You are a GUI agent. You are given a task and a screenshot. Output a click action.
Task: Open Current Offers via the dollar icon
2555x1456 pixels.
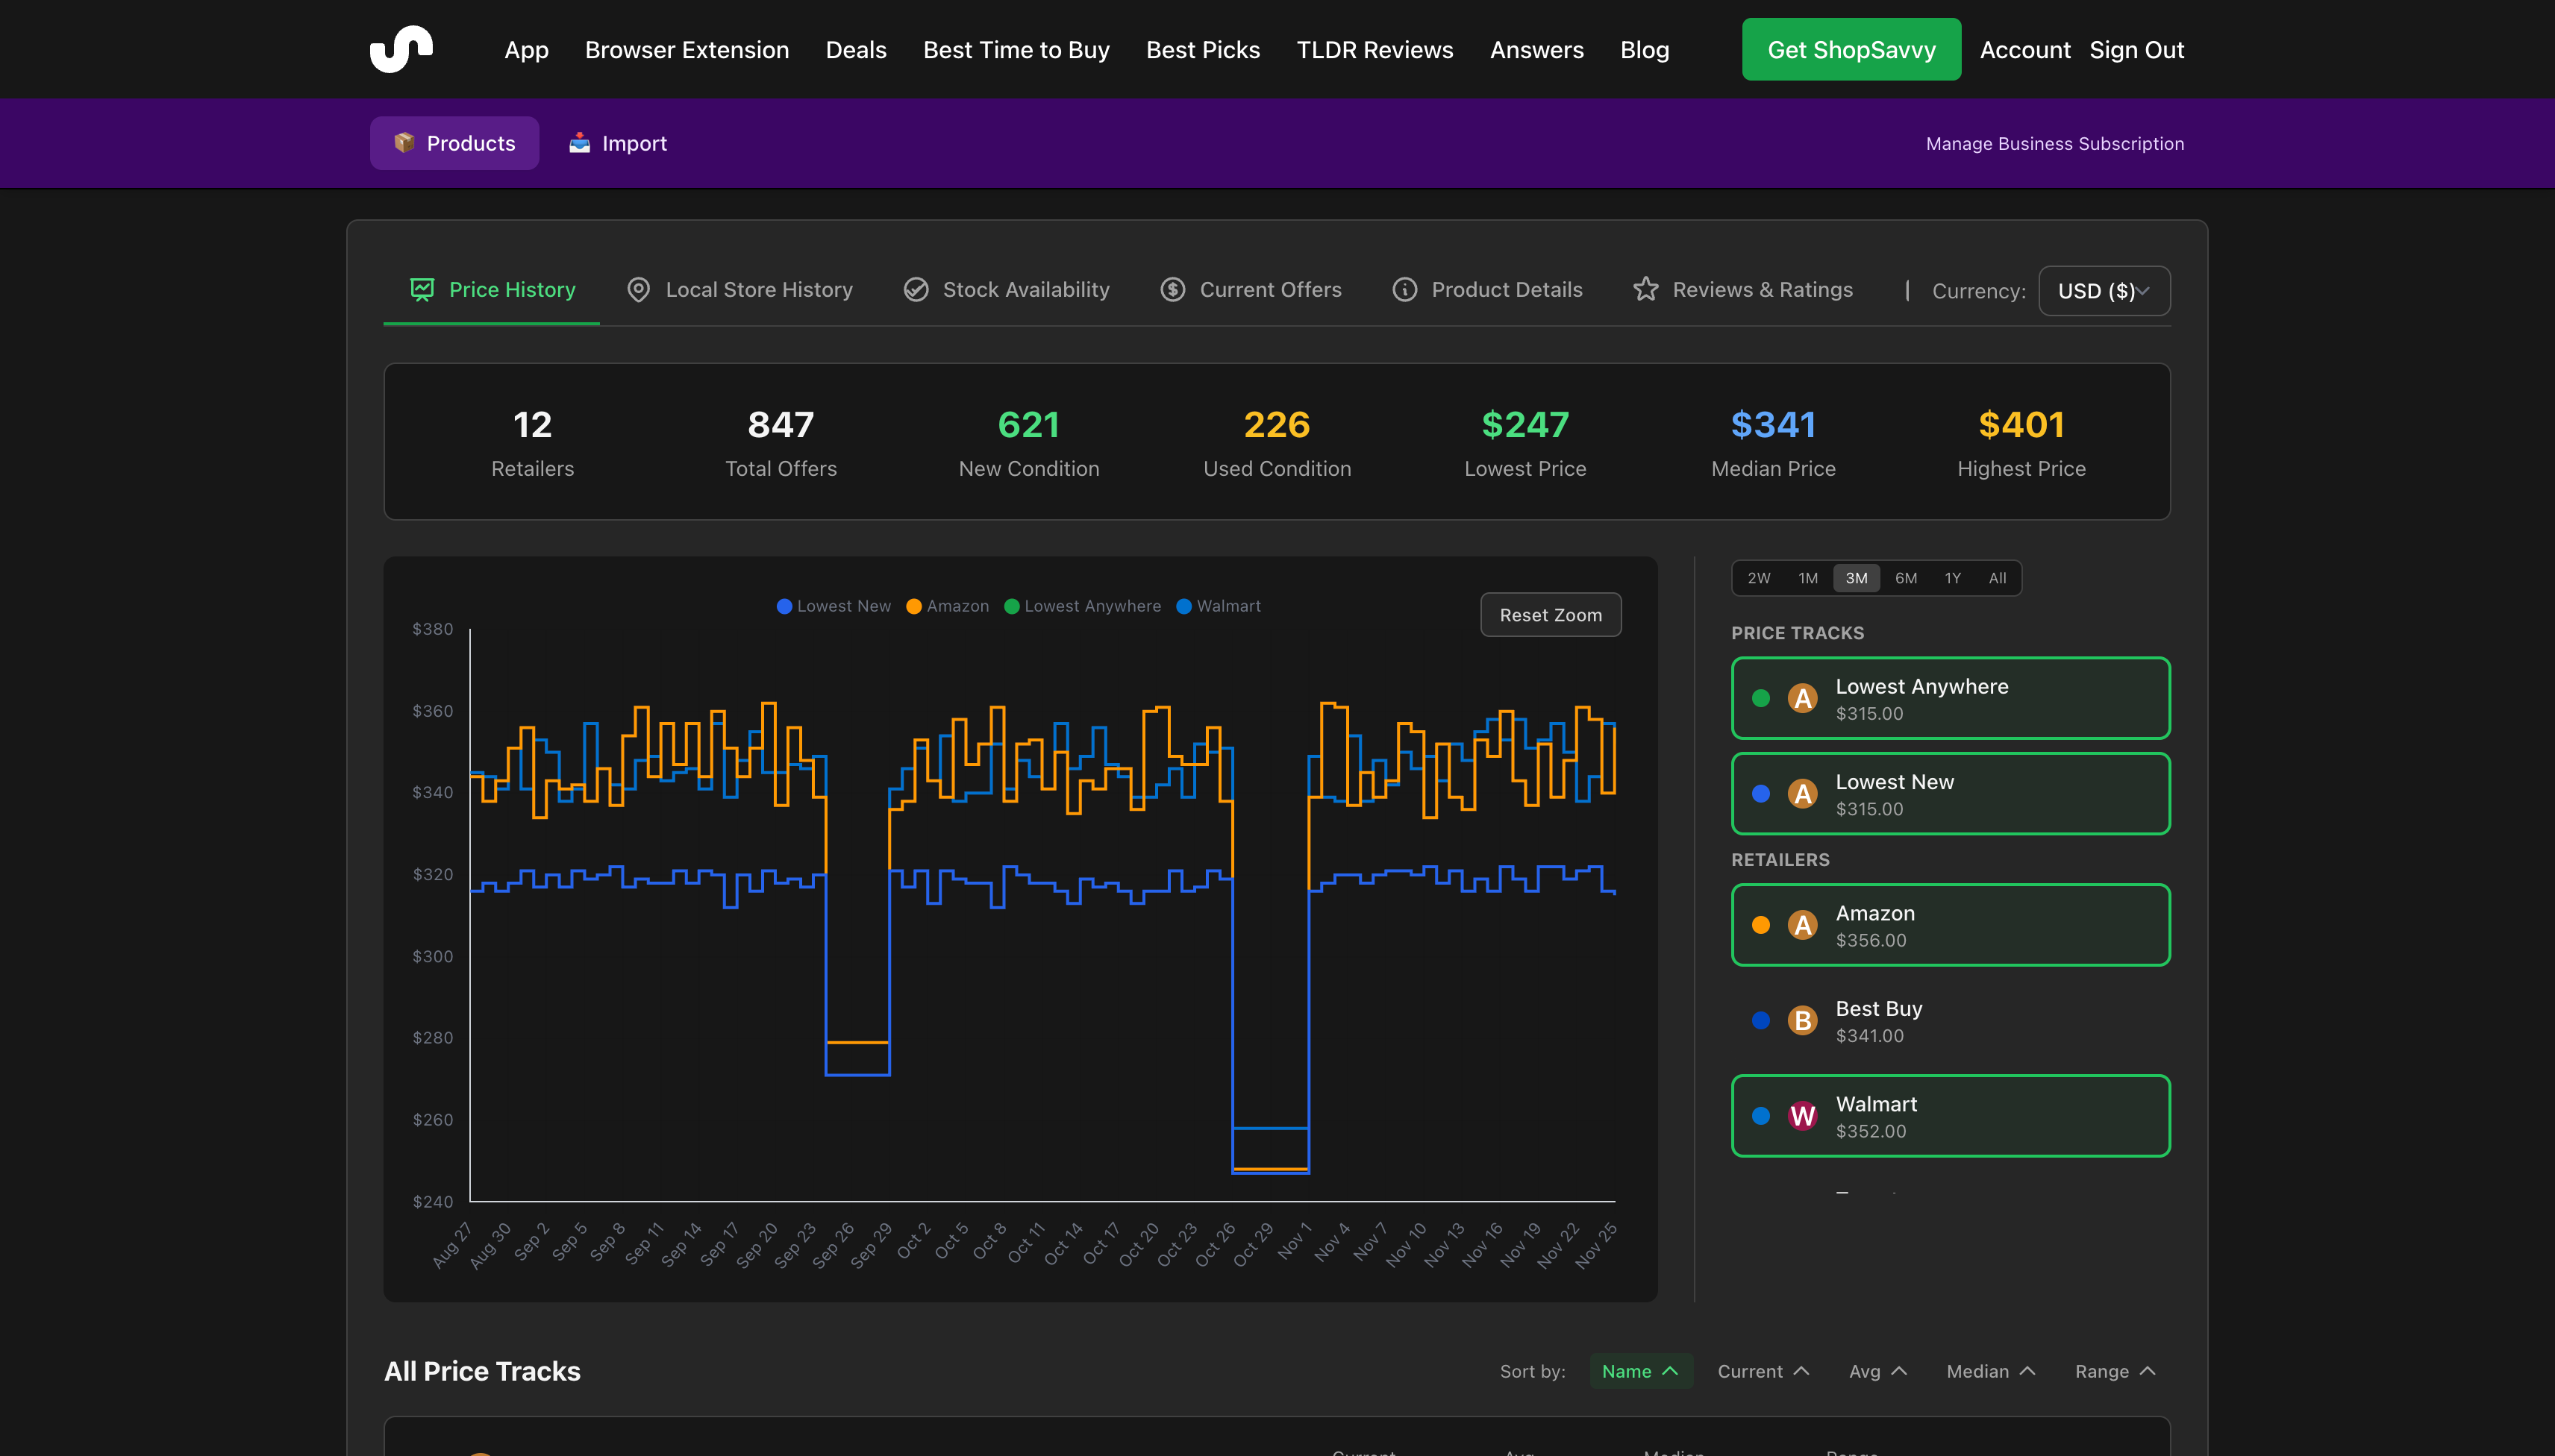coord(1172,289)
